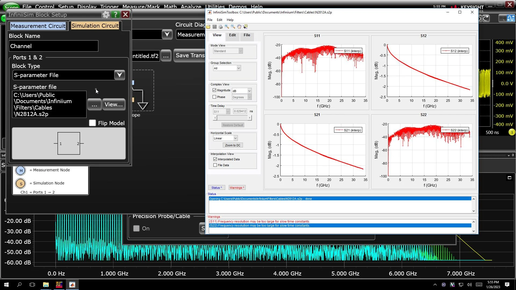Open file icon in InfiniiSimToolbox toolbar
This screenshot has height=290, width=516.
pos(208,27)
